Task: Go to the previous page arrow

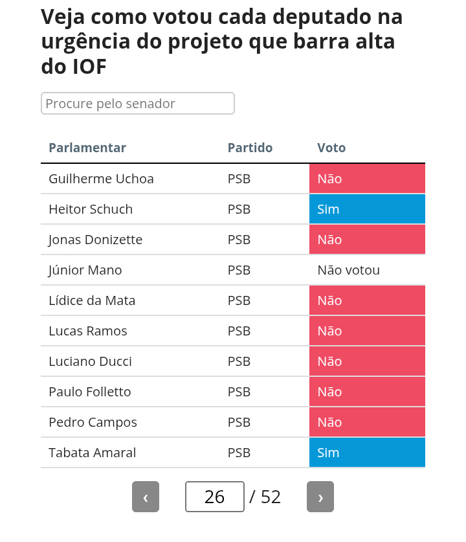Action: click(x=146, y=497)
